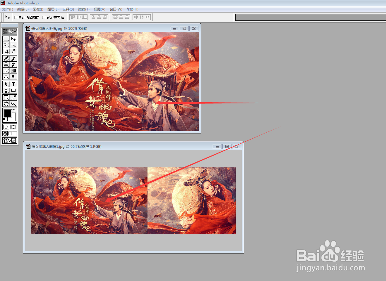This screenshot has height=281, width=386.
Task: Align horizontal centers in options bar
Action: pos(99,17)
